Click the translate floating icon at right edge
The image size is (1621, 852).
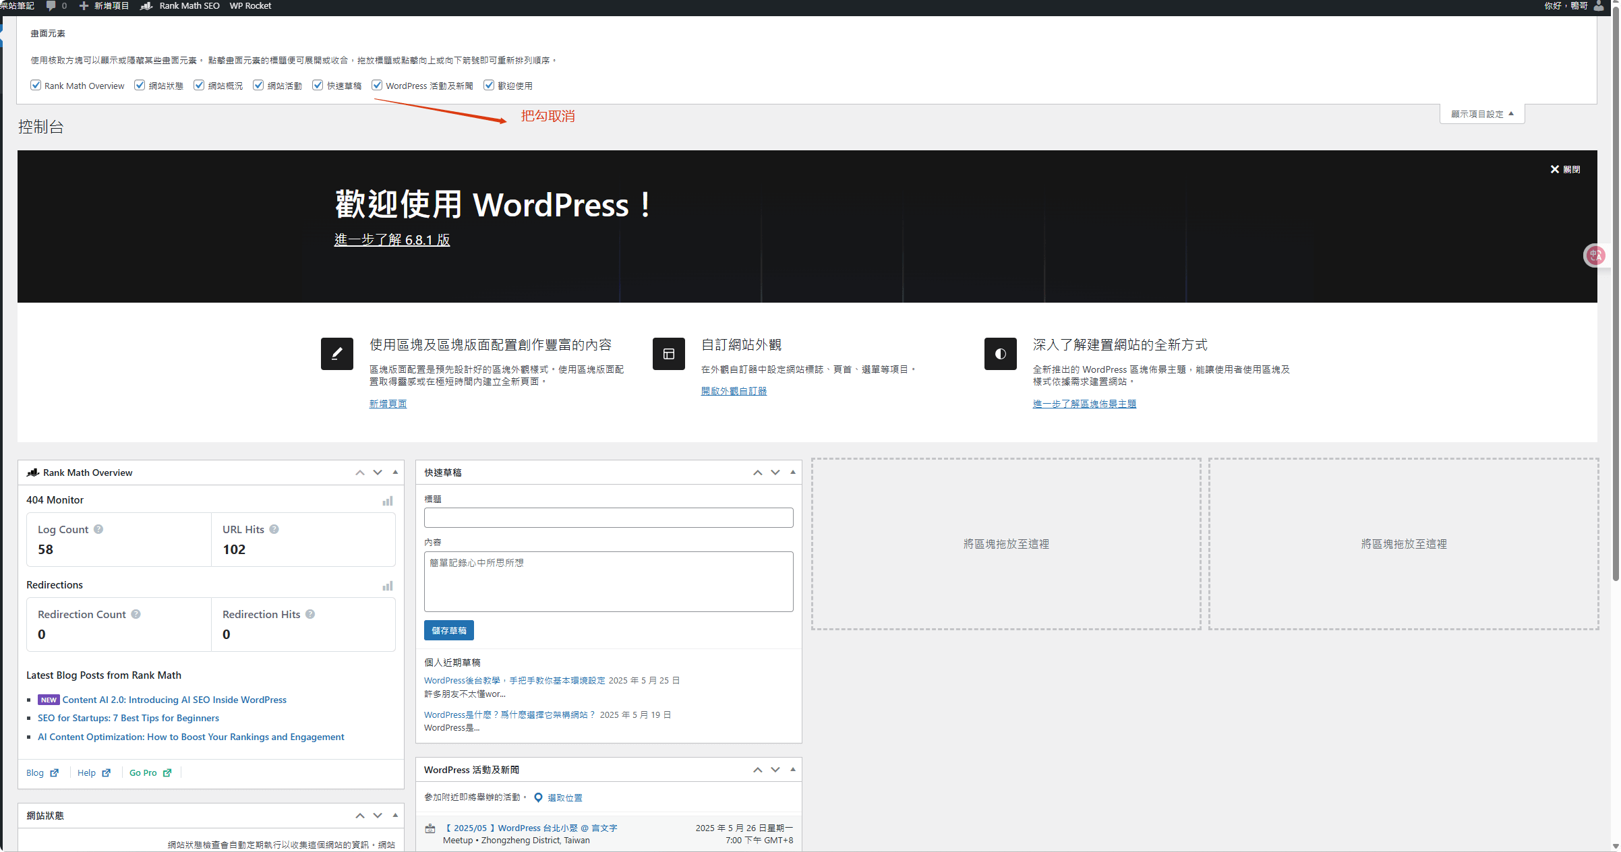coord(1596,255)
